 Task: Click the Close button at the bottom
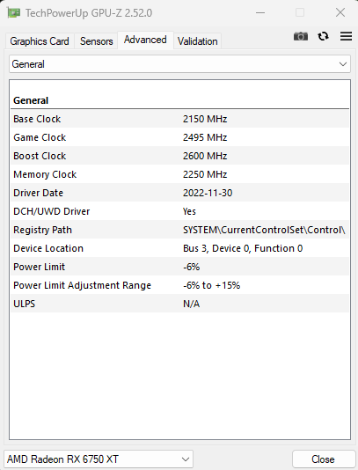point(323,459)
